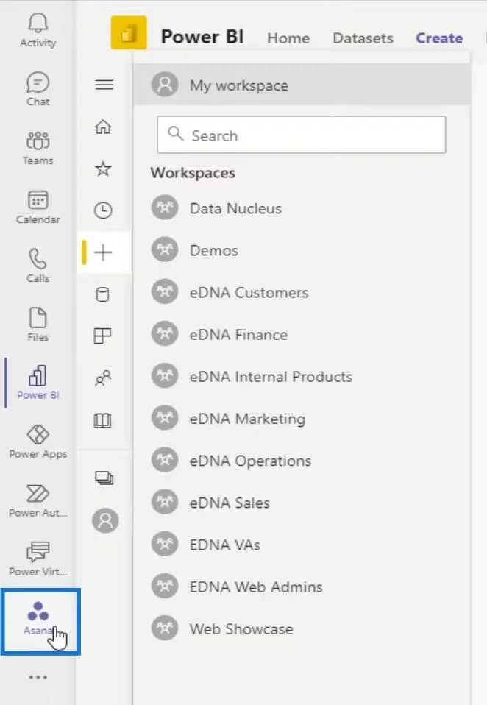Open Calls in the sidebar
This screenshot has width=487, height=705.
pos(38,265)
